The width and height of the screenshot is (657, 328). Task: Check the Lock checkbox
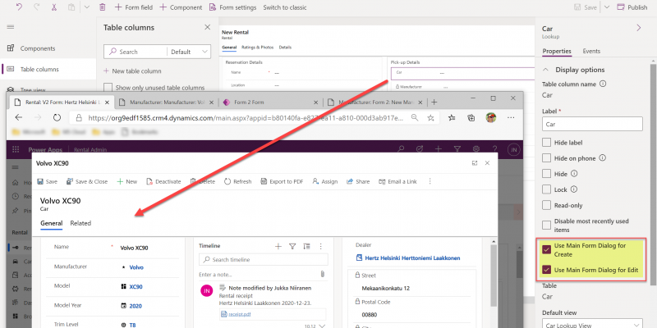point(546,189)
